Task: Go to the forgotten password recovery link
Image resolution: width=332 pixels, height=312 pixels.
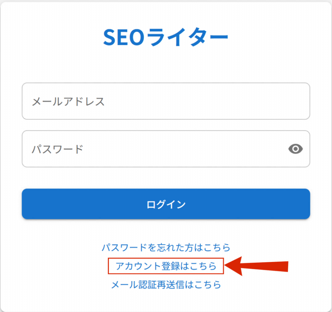Action: pyautogui.click(x=166, y=247)
